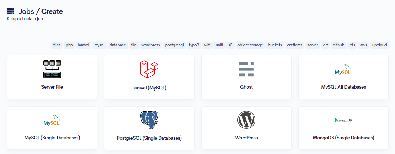Filter by the craftcms tag

pyautogui.click(x=295, y=45)
